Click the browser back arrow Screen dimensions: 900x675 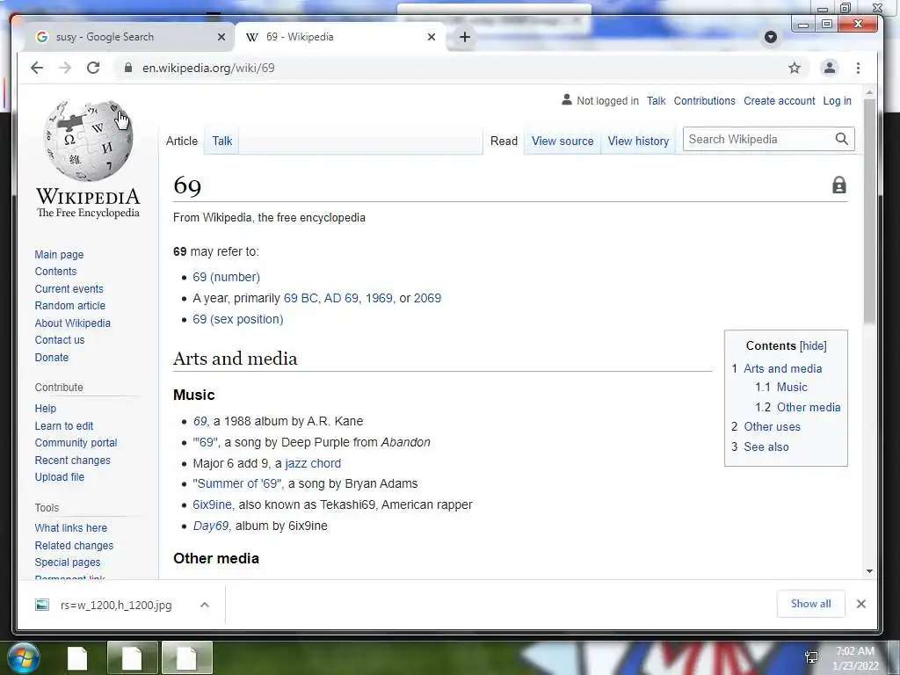[37, 68]
